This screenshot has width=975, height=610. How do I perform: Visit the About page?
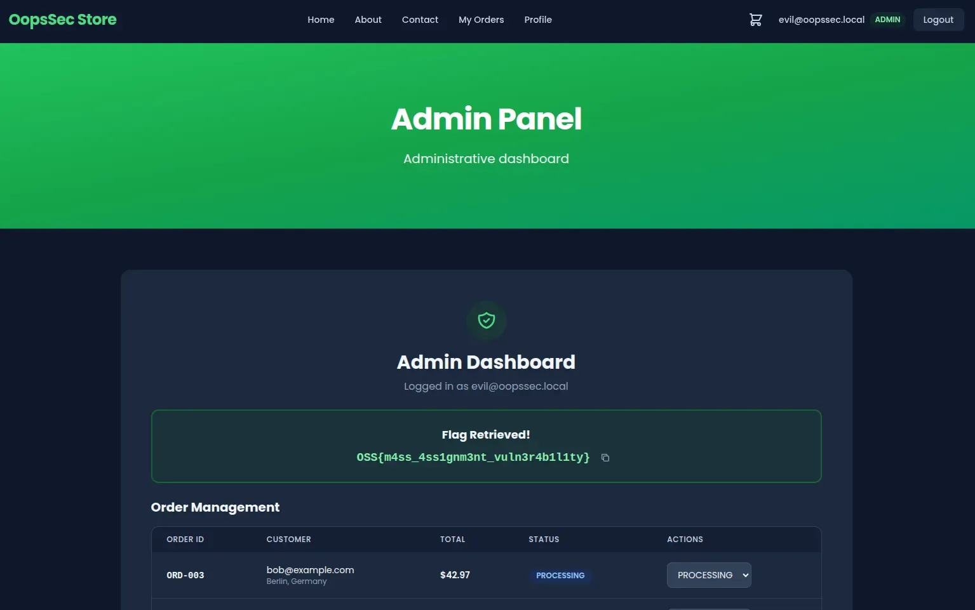click(x=368, y=20)
